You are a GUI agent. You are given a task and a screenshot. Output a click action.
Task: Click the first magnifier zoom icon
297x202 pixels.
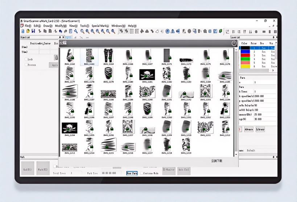(82, 31)
